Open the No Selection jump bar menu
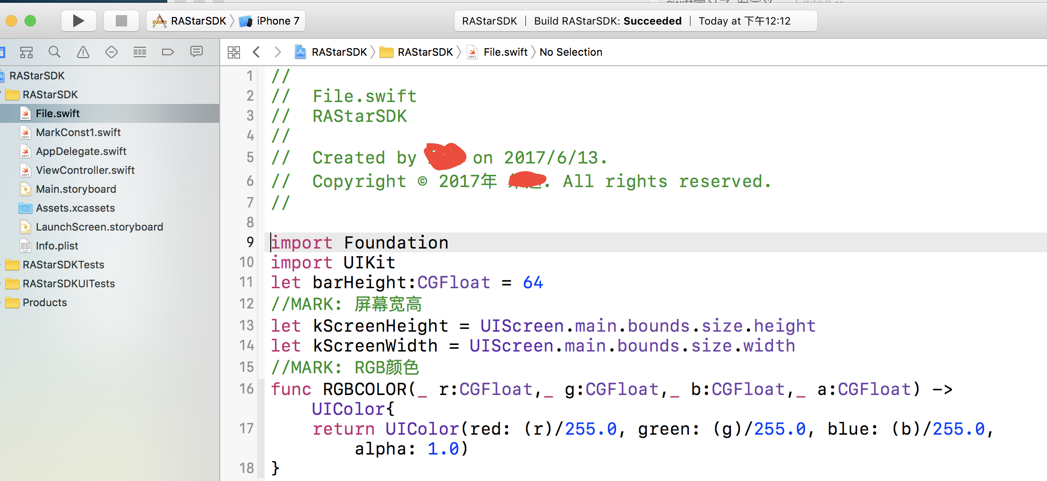Viewport: 1047px width, 481px height. tap(571, 52)
